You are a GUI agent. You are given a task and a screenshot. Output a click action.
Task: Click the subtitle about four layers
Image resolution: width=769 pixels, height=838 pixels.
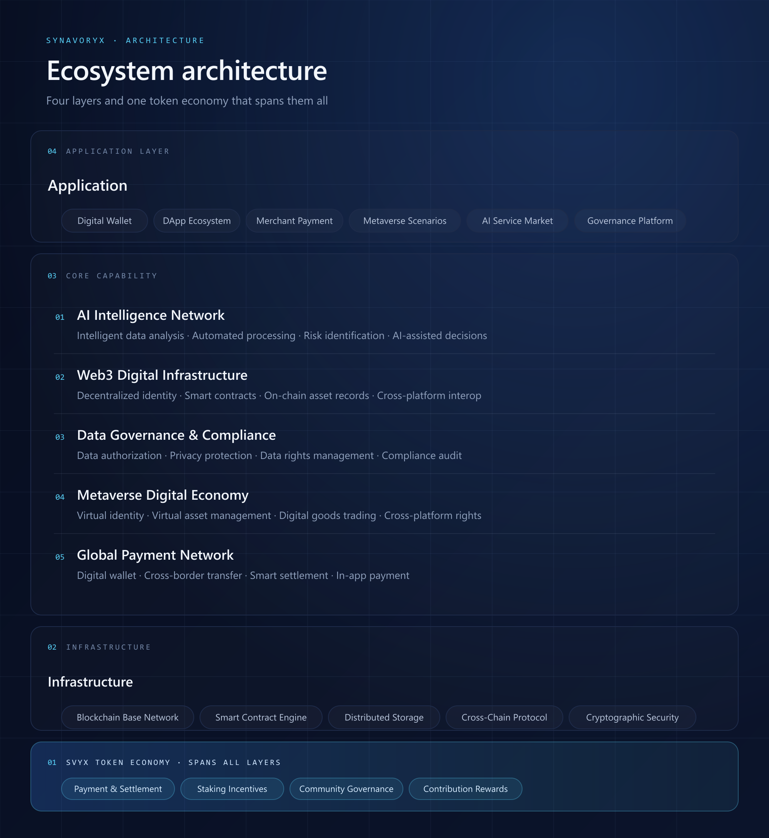coord(187,101)
